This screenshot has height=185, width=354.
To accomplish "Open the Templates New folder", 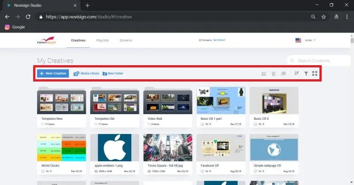I will (62, 101).
